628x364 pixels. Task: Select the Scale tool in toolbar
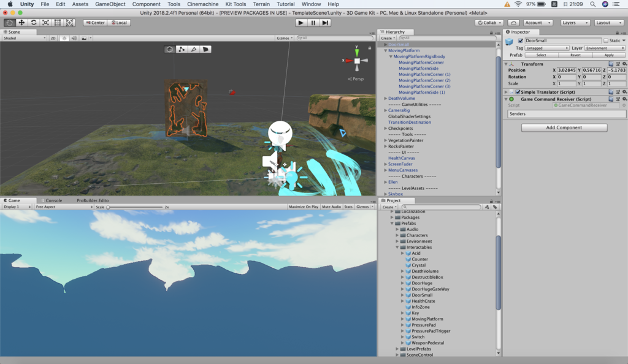pos(45,23)
